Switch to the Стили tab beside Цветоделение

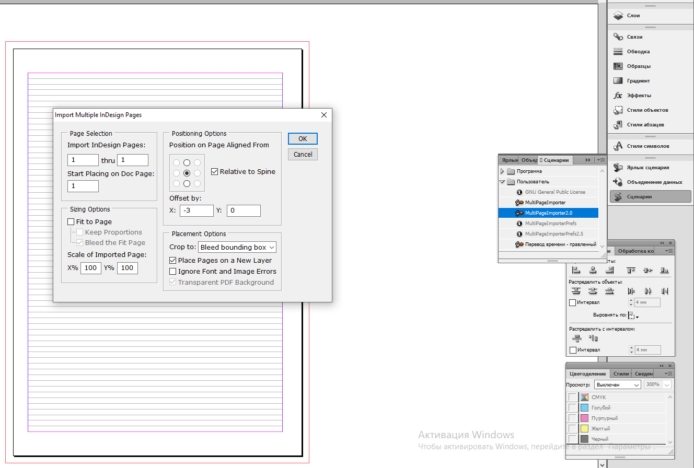click(621, 374)
